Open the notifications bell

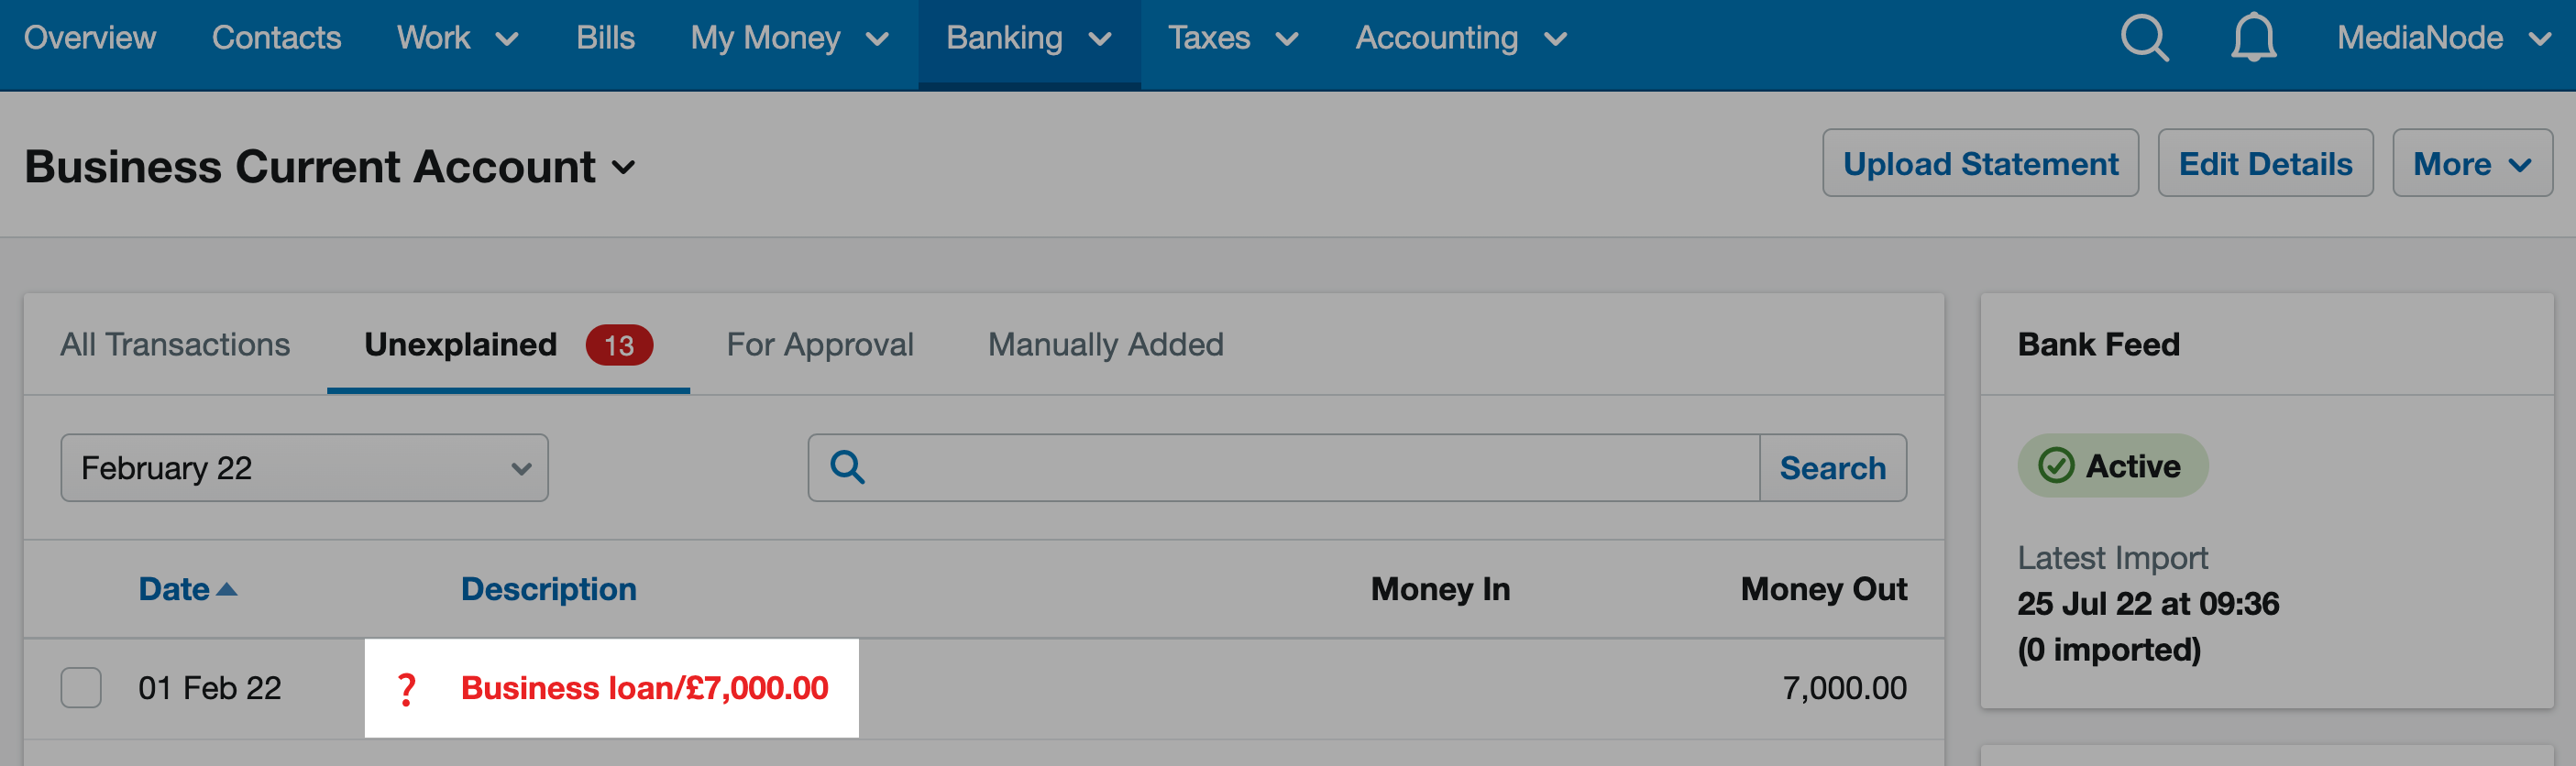(x=2253, y=39)
